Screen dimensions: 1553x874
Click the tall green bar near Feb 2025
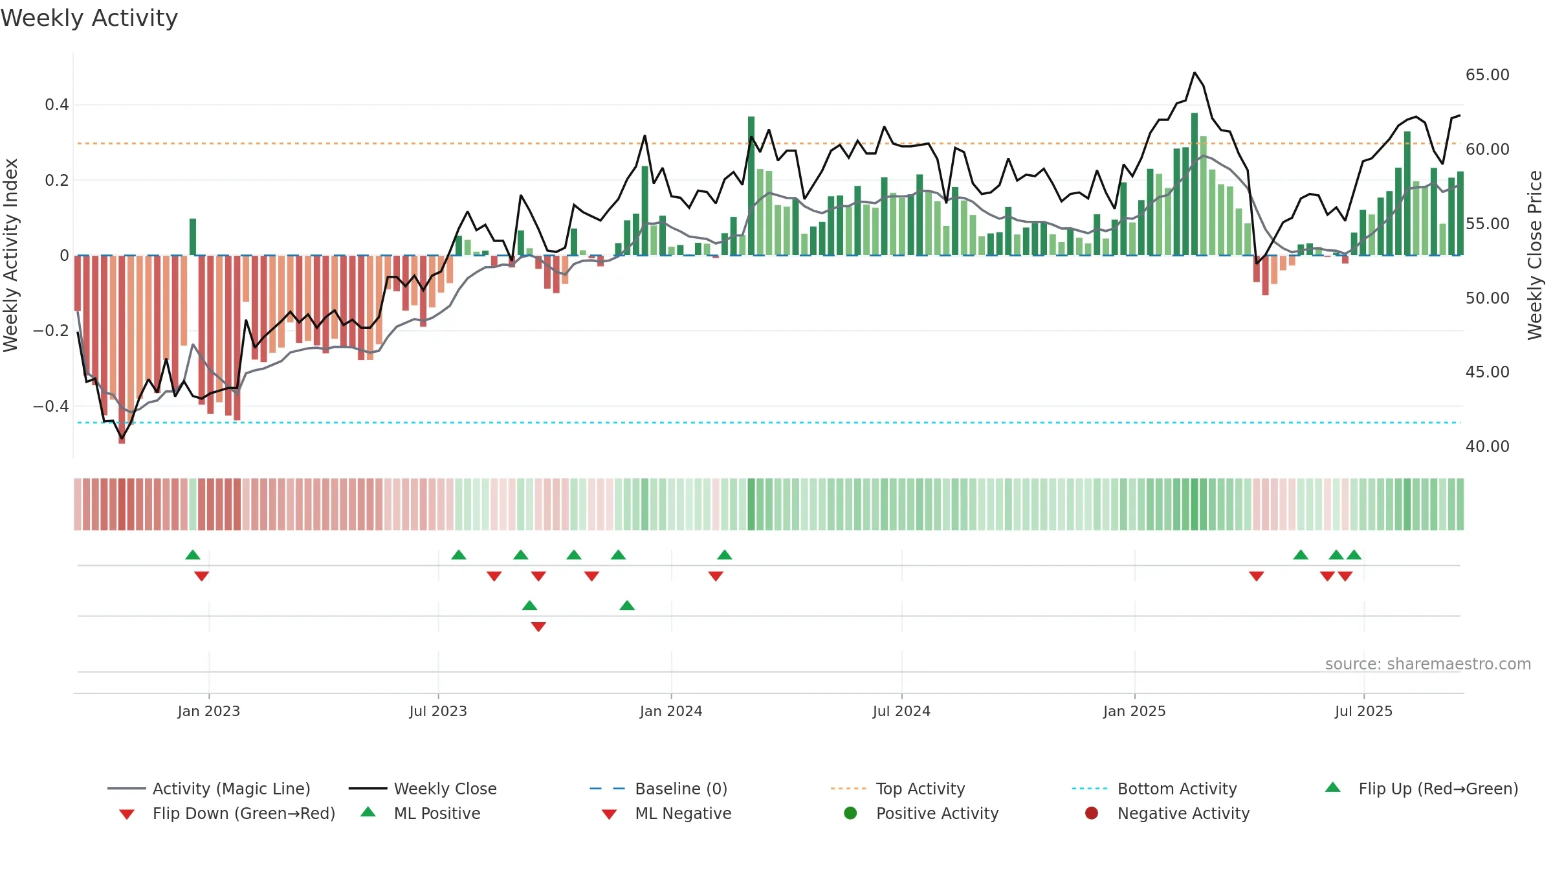tap(1195, 185)
